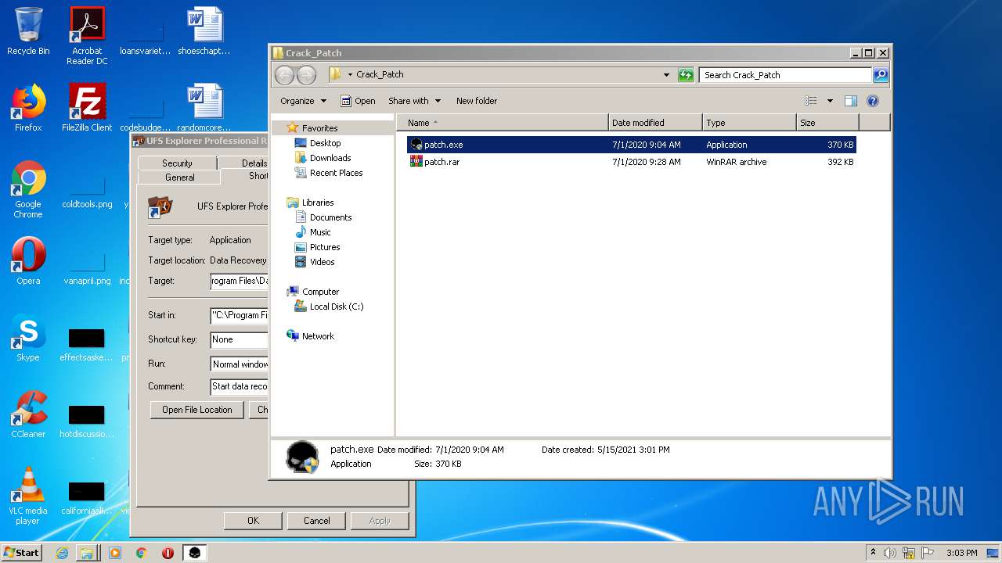Open the skull patch app taskbar button
The width and height of the screenshot is (1002, 563).
pyautogui.click(x=194, y=553)
